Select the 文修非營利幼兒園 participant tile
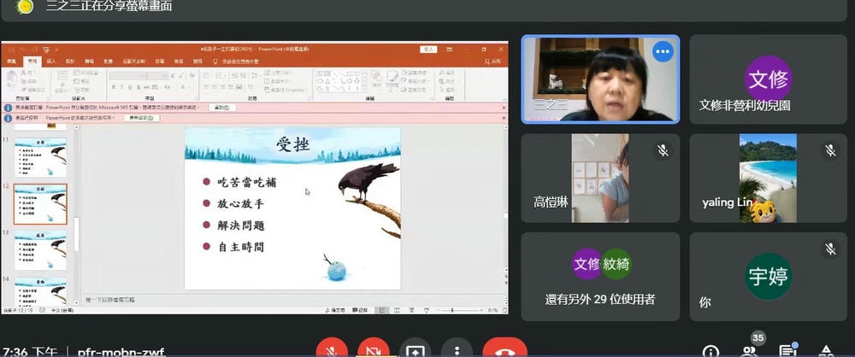This screenshot has width=855, height=357. (768, 80)
